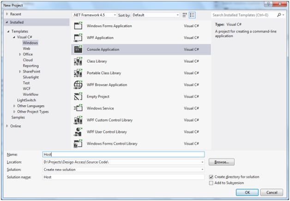The image size is (290, 201).
Task: Click the Windows Forms Control Library icon
Action: point(78,144)
